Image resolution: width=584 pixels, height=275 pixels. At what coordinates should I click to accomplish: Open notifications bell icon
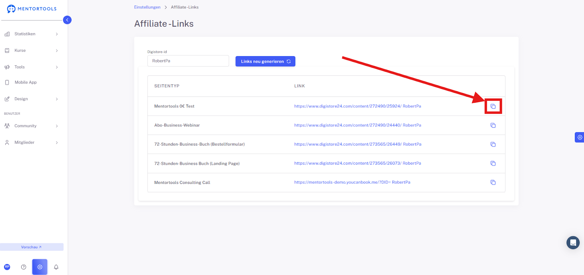(56, 267)
